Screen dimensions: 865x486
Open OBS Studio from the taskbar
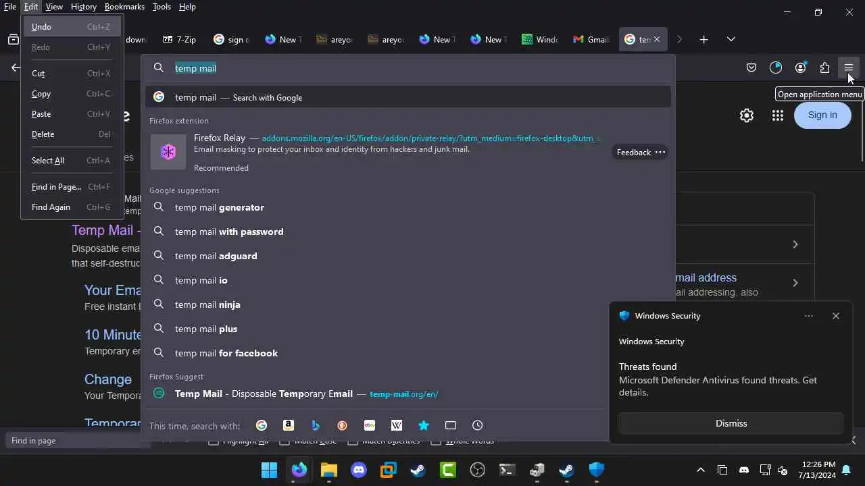tap(478, 470)
